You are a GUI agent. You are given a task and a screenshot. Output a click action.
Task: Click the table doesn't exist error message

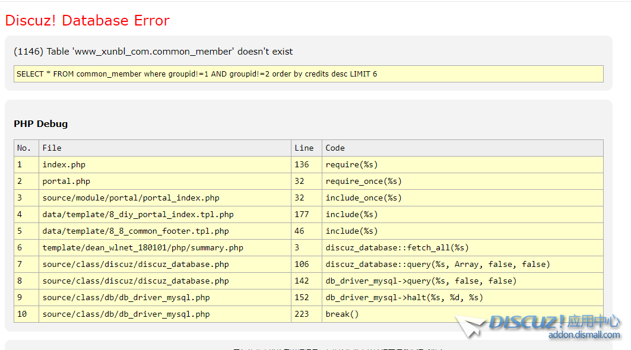pyautogui.click(x=153, y=52)
